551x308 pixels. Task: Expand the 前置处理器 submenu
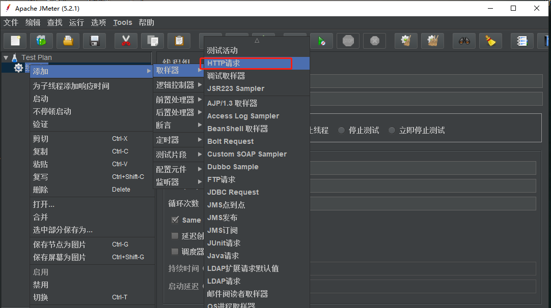[179, 100]
